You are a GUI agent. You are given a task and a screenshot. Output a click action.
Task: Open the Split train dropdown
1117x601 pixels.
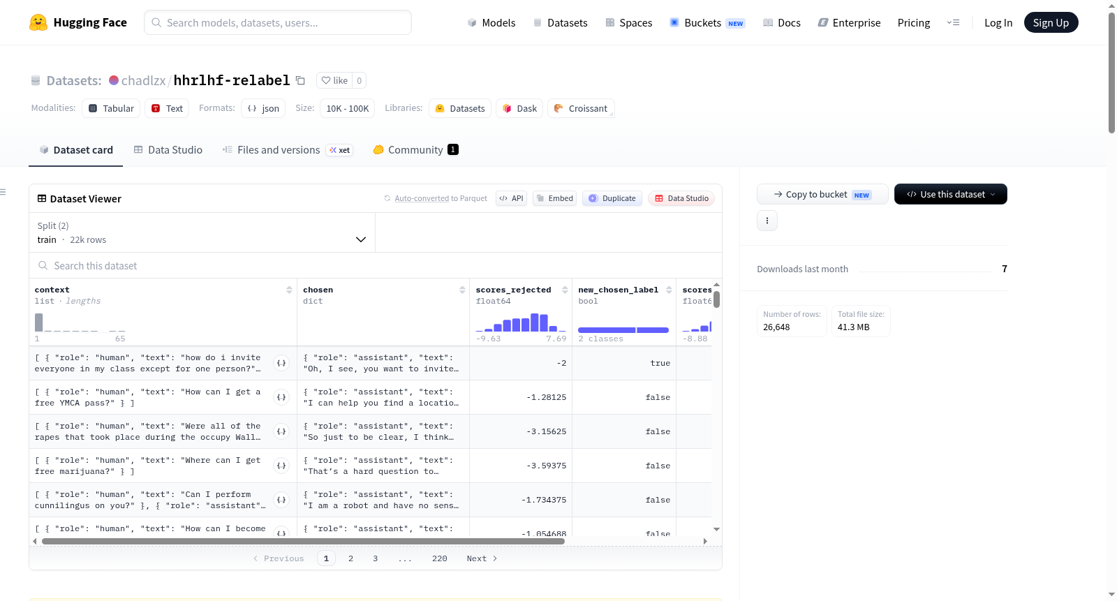pos(202,232)
